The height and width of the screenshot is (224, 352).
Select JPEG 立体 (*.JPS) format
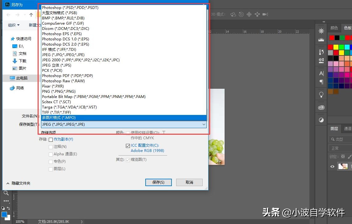tap(124, 65)
